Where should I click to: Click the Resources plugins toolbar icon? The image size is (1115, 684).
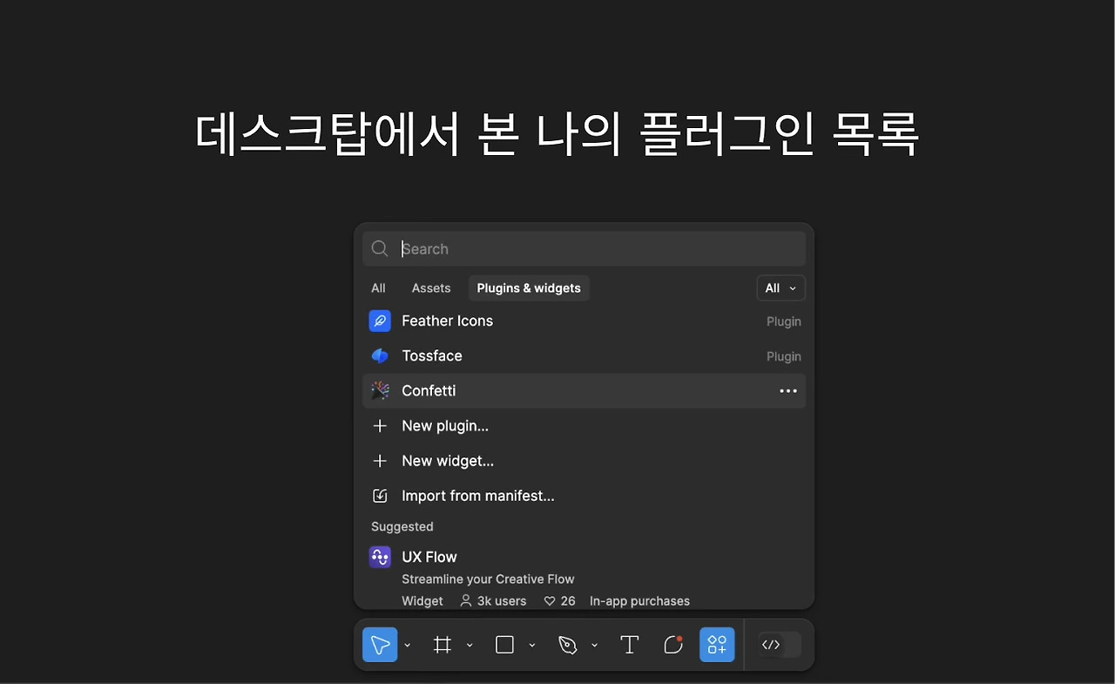pos(717,645)
